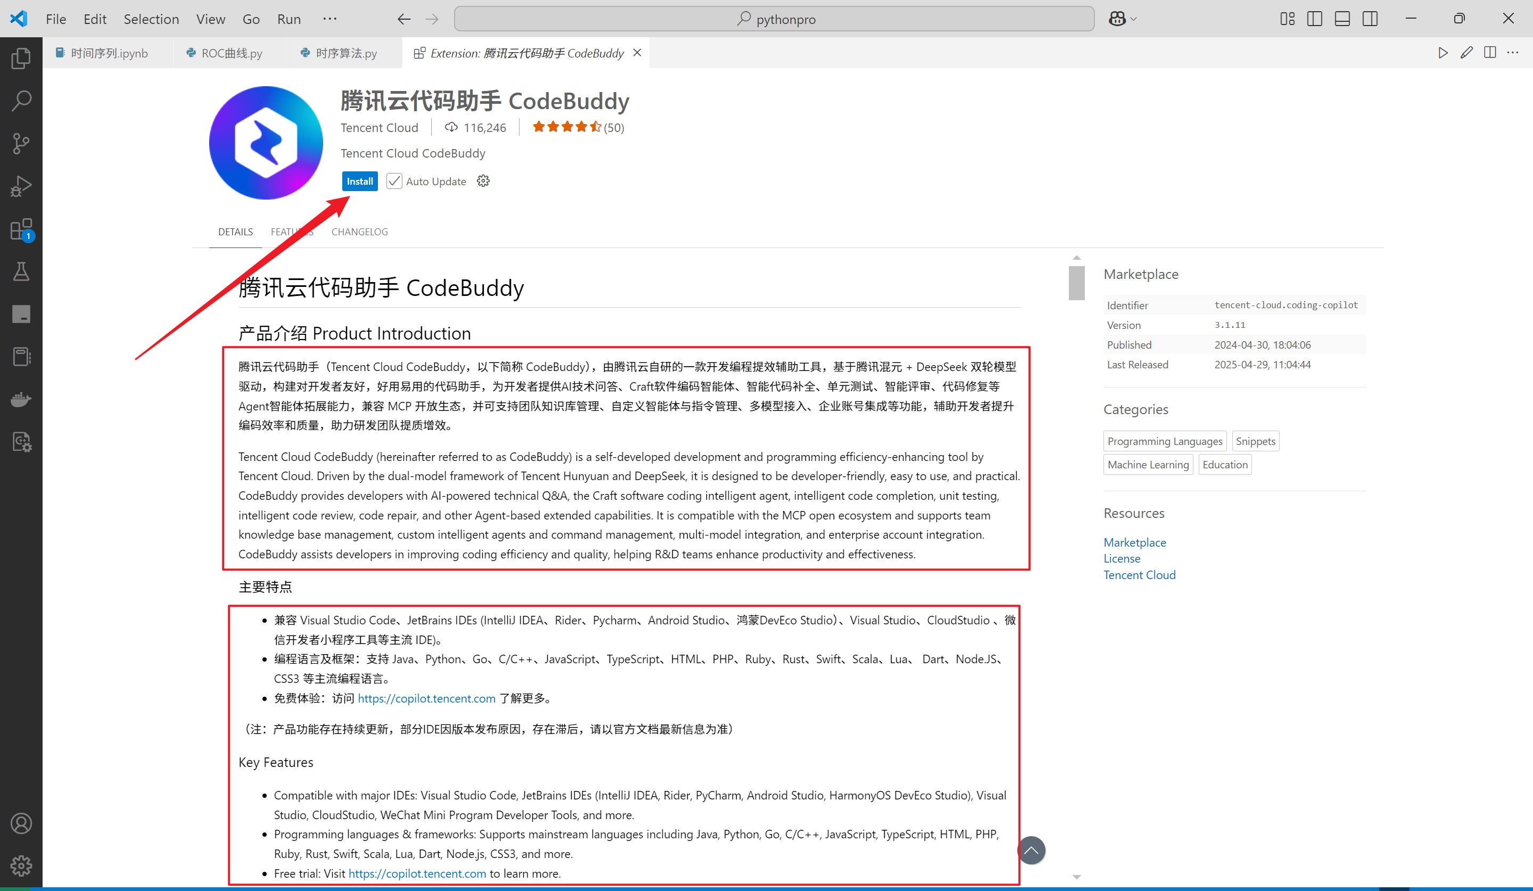Open the Run and Debug view
Image resolution: width=1533 pixels, height=891 pixels.
[x=21, y=186]
